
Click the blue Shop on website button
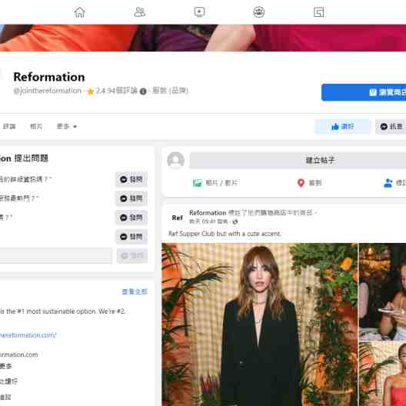coord(364,92)
